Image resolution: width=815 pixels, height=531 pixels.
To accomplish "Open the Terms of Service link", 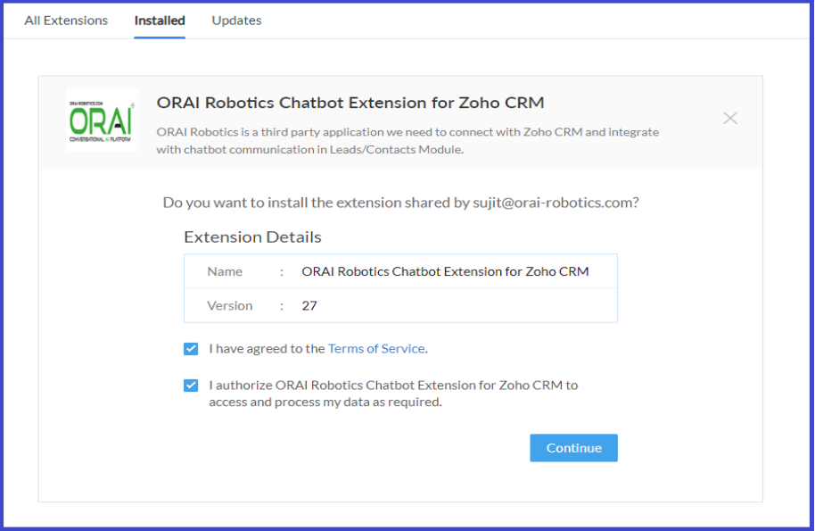I will pos(376,349).
